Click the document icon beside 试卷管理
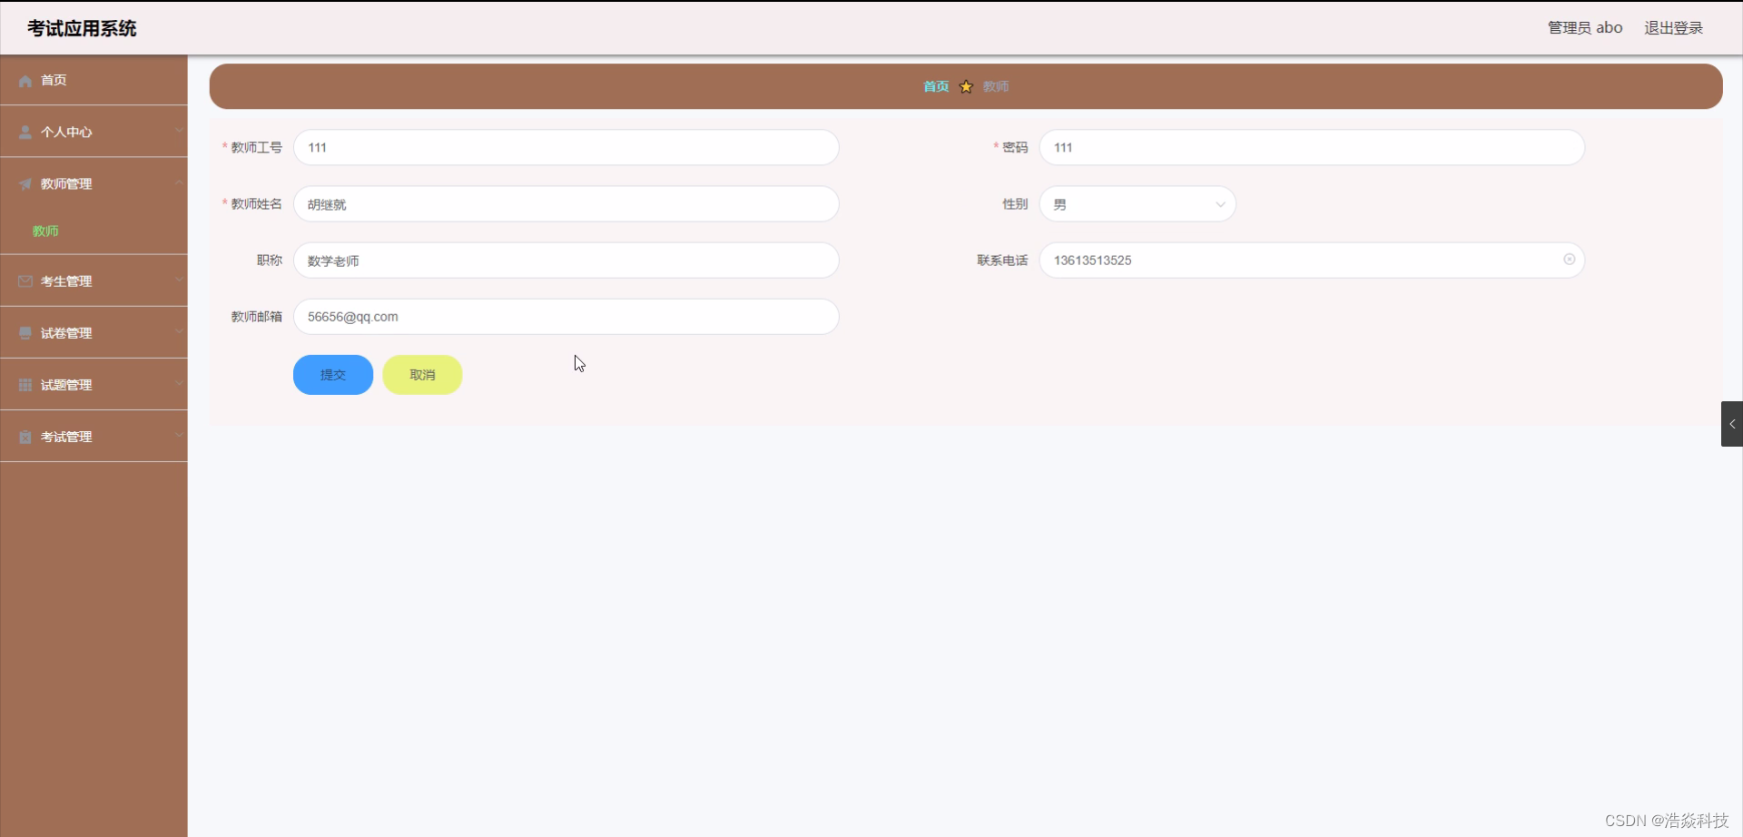The width and height of the screenshot is (1743, 837). [x=24, y=332]
